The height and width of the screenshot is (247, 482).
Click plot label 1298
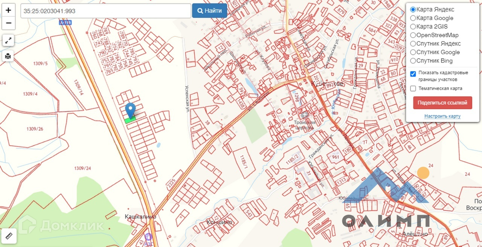pyautogui.click(x=297, y=98)
